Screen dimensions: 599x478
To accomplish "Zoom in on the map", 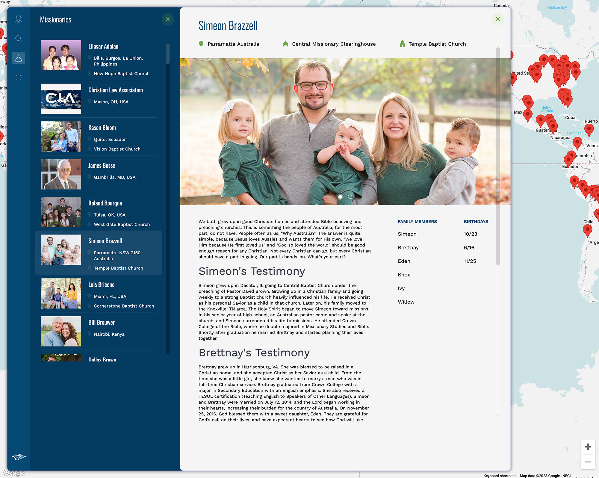I will tap(588, 447).
